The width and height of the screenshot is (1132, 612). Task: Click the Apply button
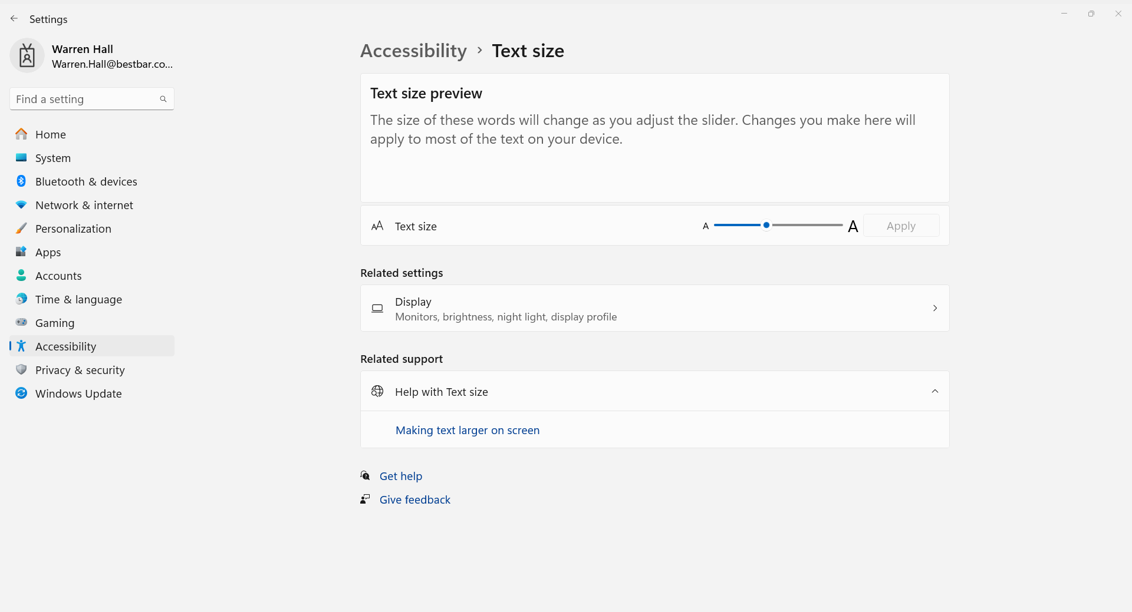click(x=901, y=226)
